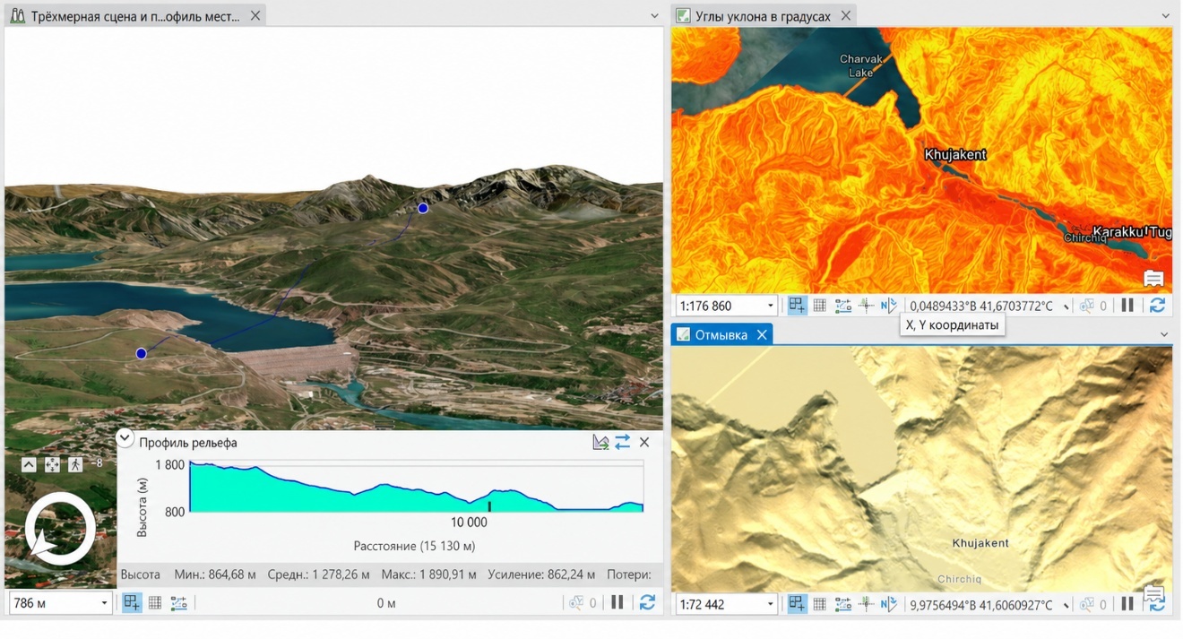Click the 3D scene rotation navigator wheel
The height and width of the screenshot is (639, 1183).
(60, 529)
